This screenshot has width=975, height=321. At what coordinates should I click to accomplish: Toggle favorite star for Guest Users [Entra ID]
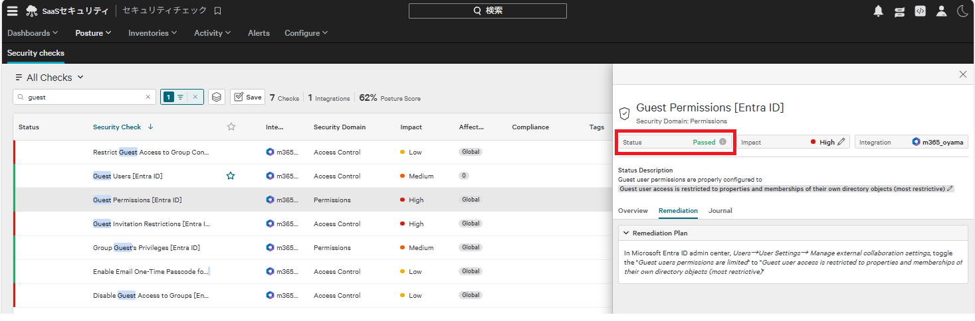[x=231, y=176]
